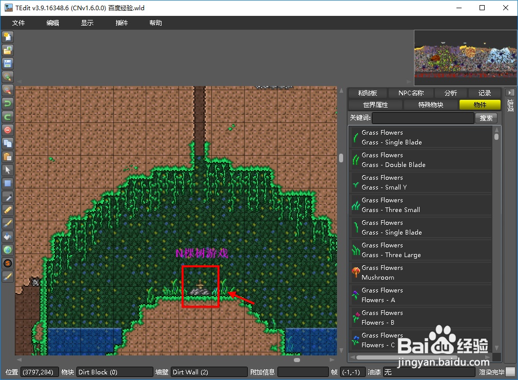Viewport: 518px width, 380px height.
Task: Open world file folder icon
Action: coord(8,50)
